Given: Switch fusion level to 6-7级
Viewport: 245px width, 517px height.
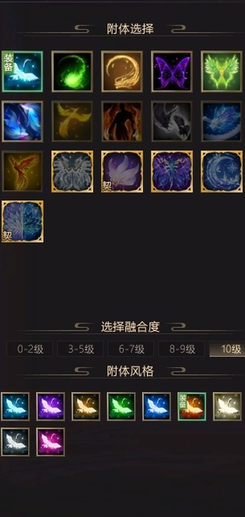Looking at the screenshot, I should click(131, 349).
